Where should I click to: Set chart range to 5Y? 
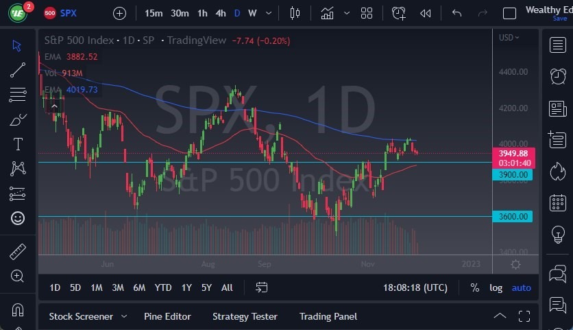pyautogui.click(x=206, y=287)
